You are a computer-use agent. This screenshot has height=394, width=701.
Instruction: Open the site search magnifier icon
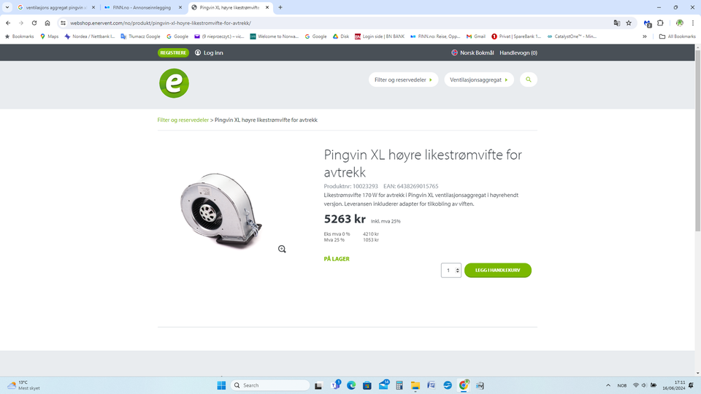click(x=529, y=80)
